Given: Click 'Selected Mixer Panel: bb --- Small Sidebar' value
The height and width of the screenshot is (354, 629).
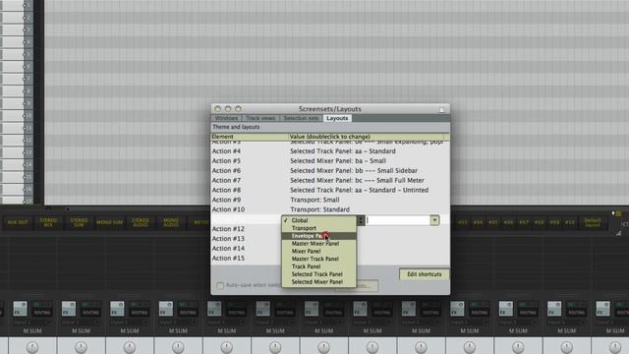Looking at the screenshot, I should tap(354, 170).
